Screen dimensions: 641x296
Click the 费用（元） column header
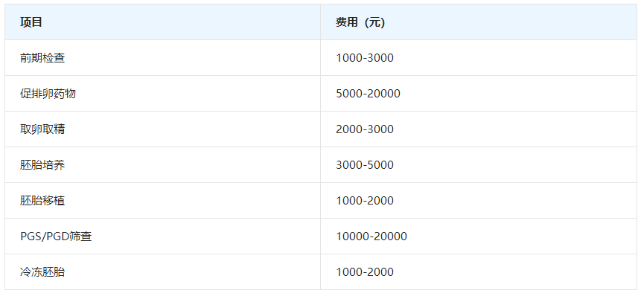(x=360, y=22)
